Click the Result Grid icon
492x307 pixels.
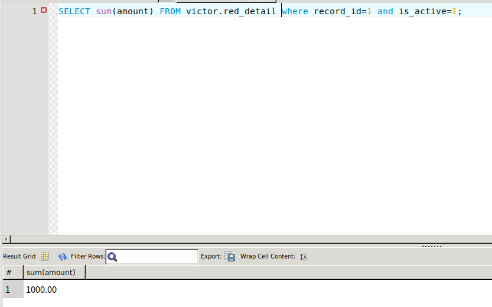[x=45, y=257]
